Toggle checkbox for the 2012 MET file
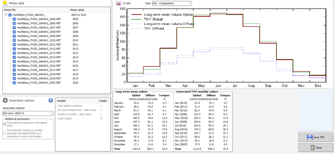This screenshot has width=335, height=154. click(14, 49)
